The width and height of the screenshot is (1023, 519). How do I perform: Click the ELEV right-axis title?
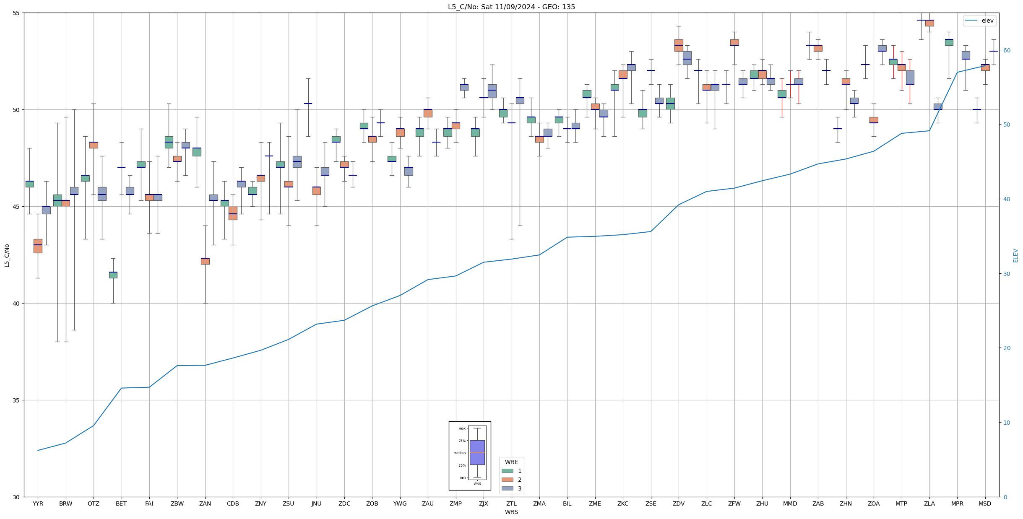coord(1015,255)
